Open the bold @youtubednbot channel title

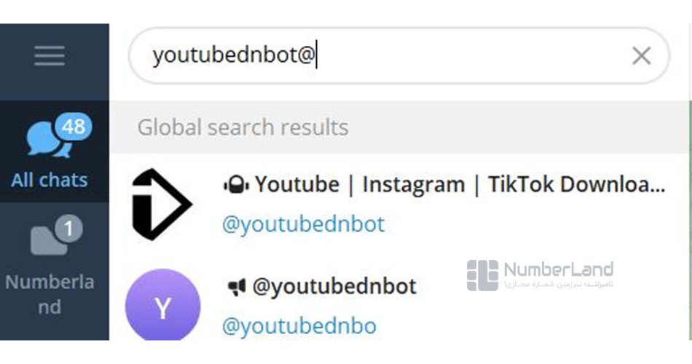point(334,287)
